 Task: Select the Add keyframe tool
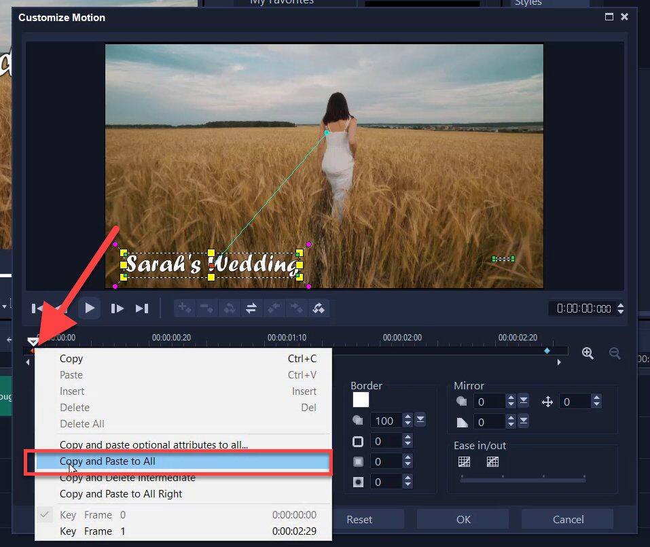(184, 308)
